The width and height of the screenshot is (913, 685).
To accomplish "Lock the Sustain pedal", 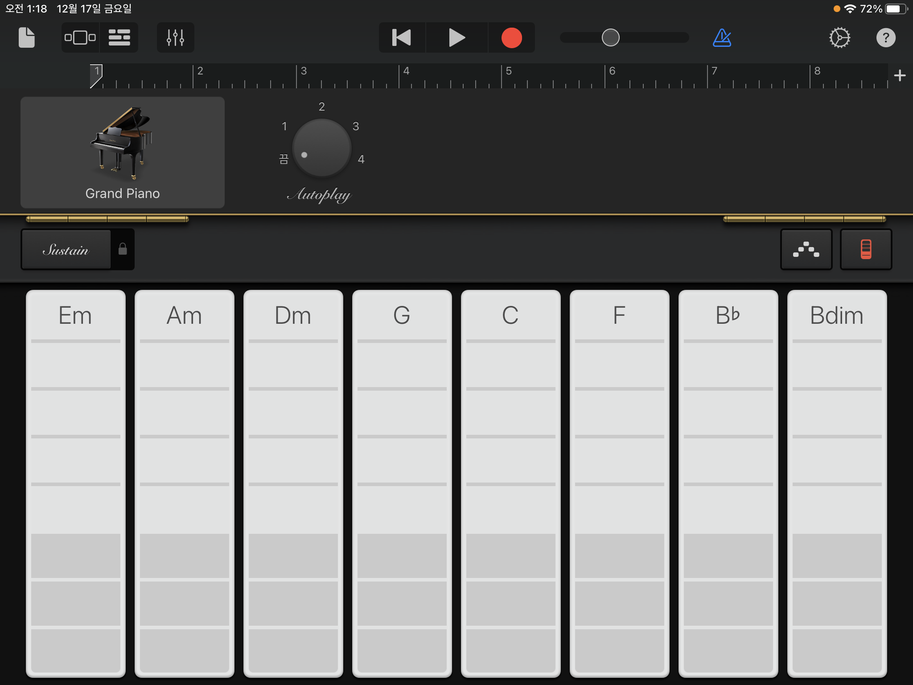I will pyautogui.click(x=123, y=249).
